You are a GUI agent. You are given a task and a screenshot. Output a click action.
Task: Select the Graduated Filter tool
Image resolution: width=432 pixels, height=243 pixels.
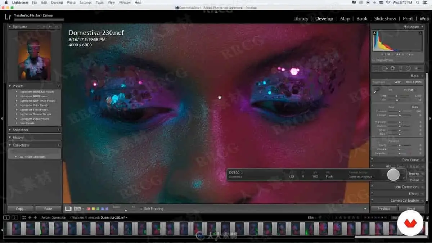400,68
